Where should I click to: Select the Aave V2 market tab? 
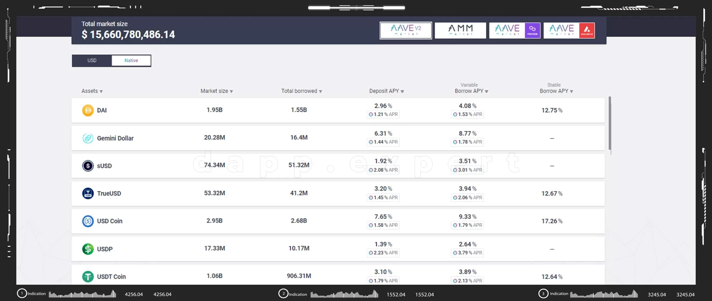[406, 30]
